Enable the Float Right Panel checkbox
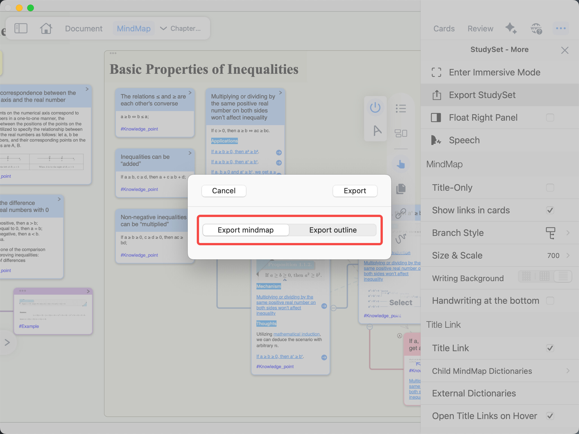579x434 pixels. pyautogui.click(x=550, y=118)
